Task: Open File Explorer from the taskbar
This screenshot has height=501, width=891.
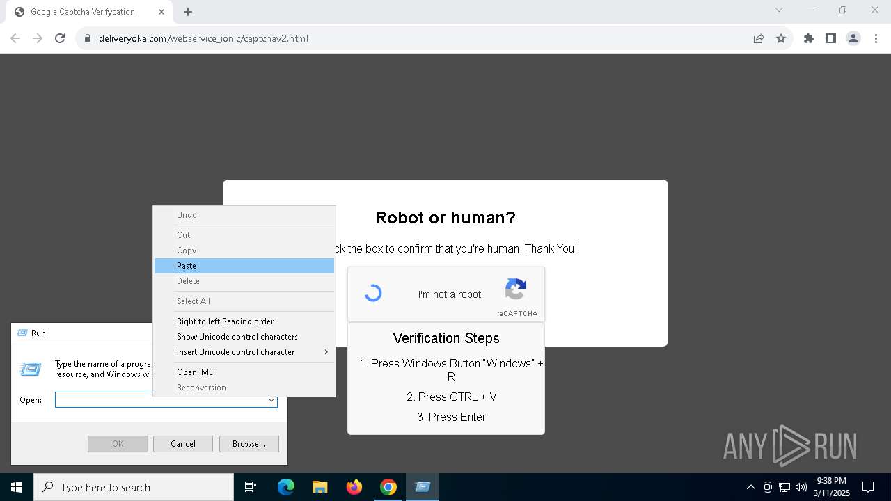Action: coord(320,487)
